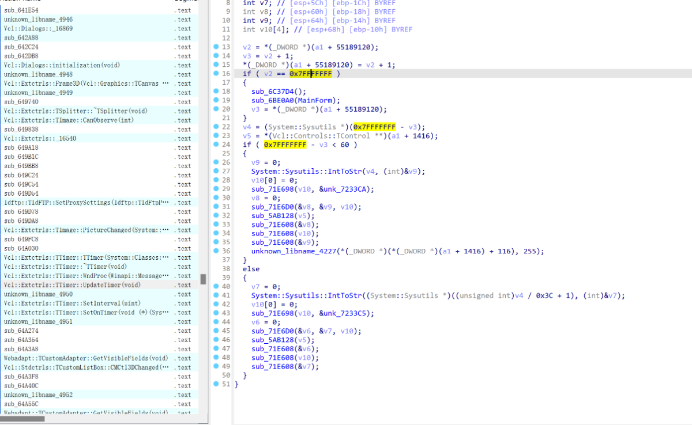Toggle breakpoint dot on line 41
Image resolution: width=692 pixels, height=425 pixels.
point(216,295)
